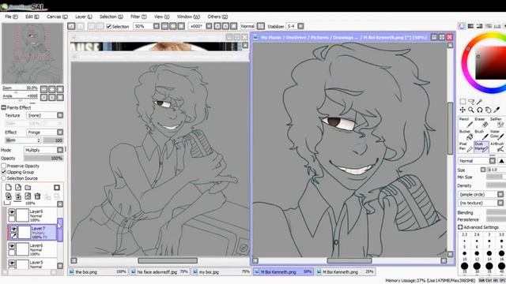This screenshot has width=506, height=284.
Task: Choose the Eyedropper tool
Action: [x=497, y=110]
